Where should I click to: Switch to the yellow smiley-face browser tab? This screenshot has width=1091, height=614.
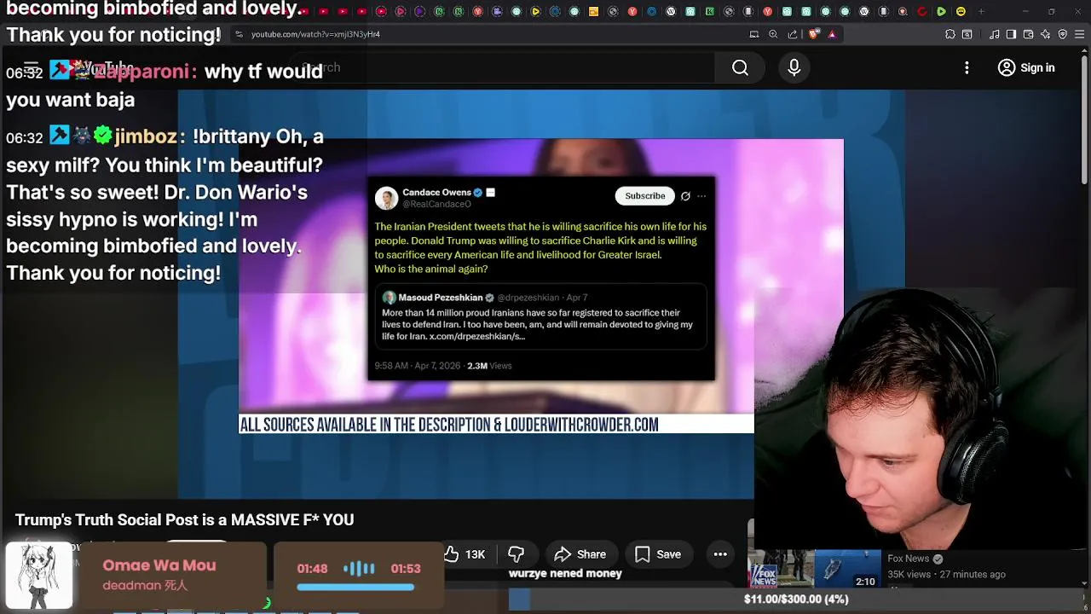(x=961, y=11)
